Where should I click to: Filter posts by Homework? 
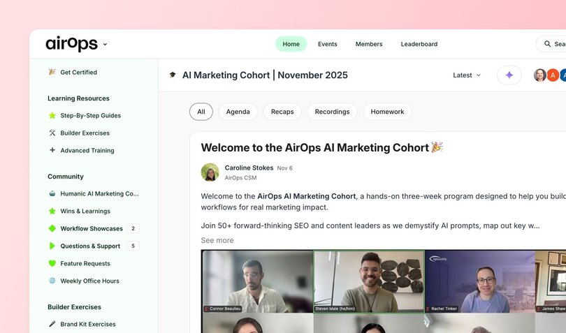(x=387, y=112)
